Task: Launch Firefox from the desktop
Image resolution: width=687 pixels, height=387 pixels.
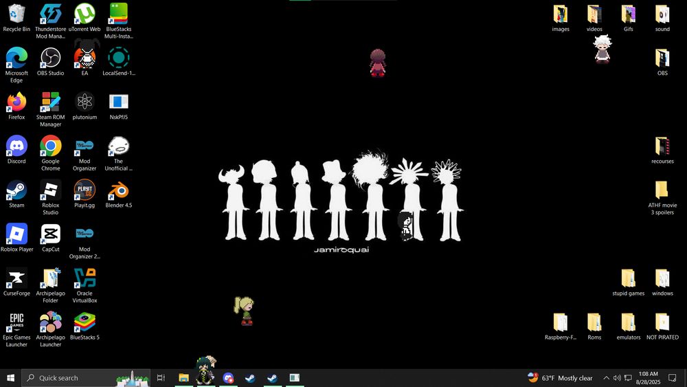Action: [16, 106]
